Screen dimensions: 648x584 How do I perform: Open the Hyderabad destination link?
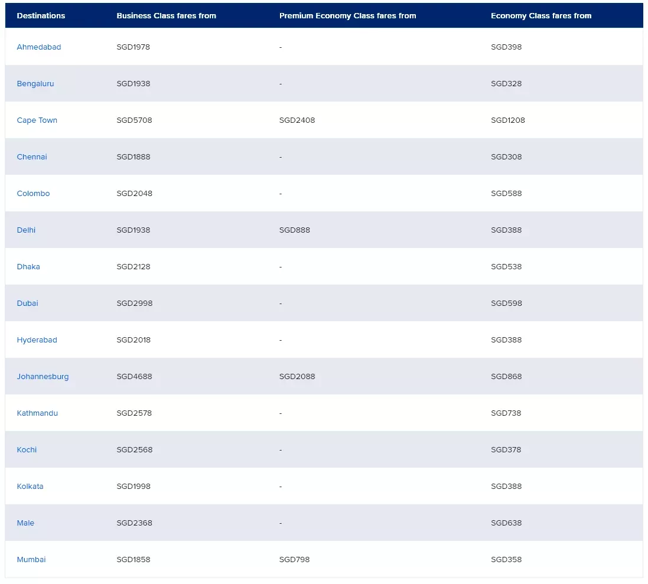point(37,340)
